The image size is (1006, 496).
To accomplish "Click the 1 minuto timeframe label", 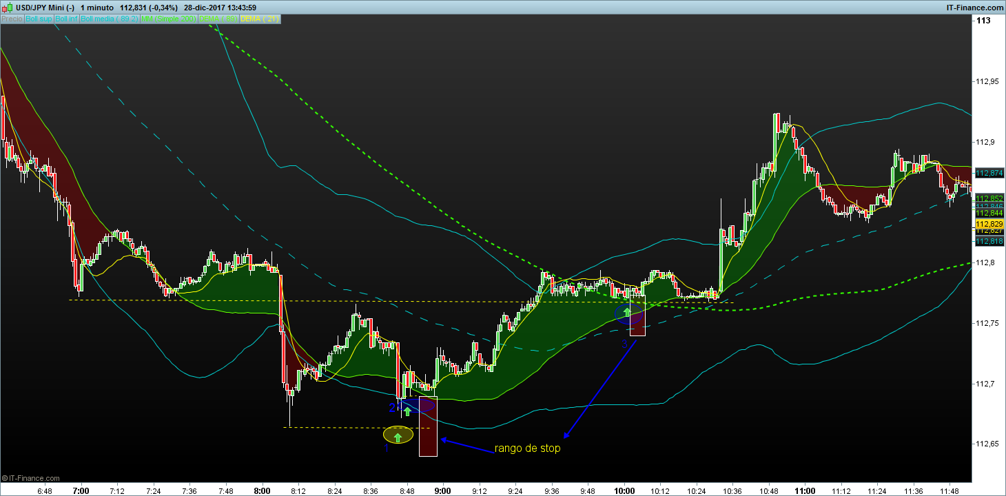I will [x=97, y=8].
